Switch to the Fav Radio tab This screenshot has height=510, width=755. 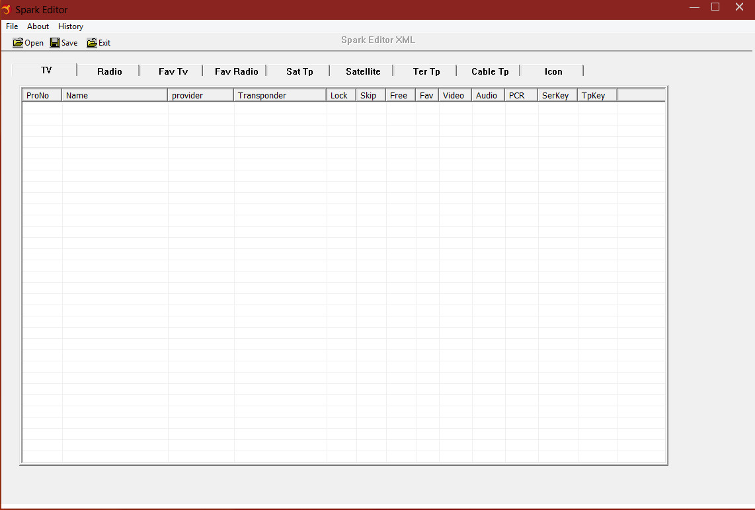click(x=236, y=71)
